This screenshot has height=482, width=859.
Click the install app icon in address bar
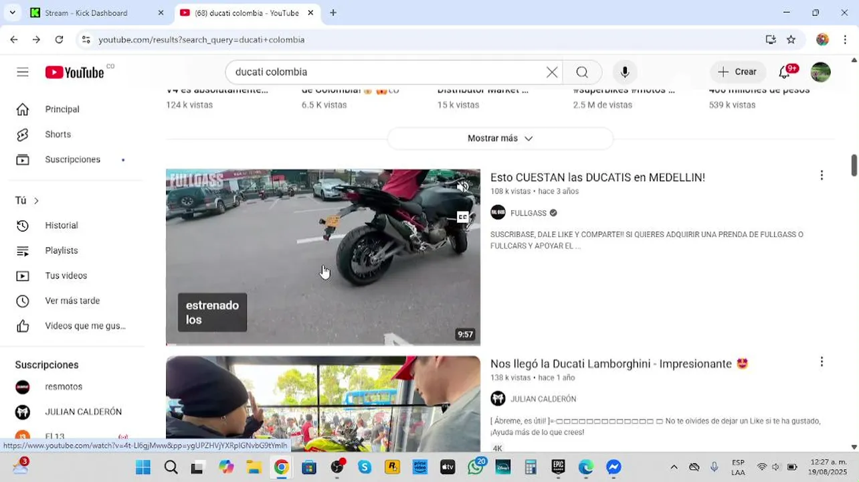pos(771,39)
